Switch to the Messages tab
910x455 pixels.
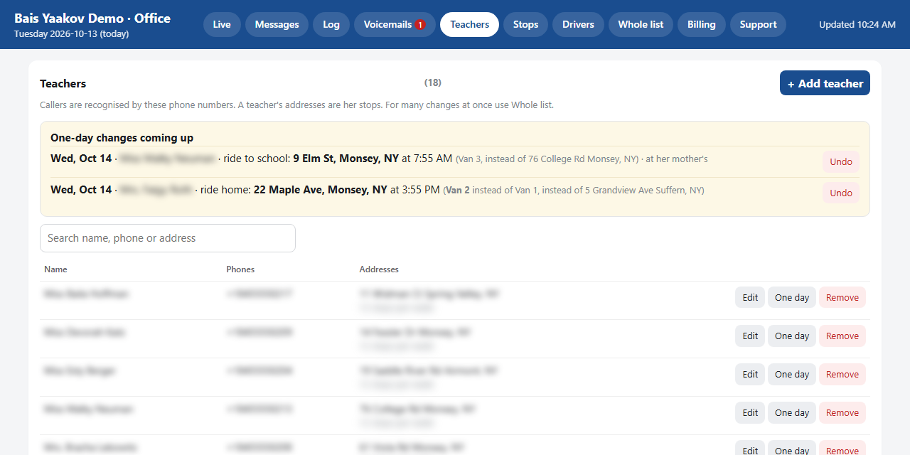pos(277,24)
